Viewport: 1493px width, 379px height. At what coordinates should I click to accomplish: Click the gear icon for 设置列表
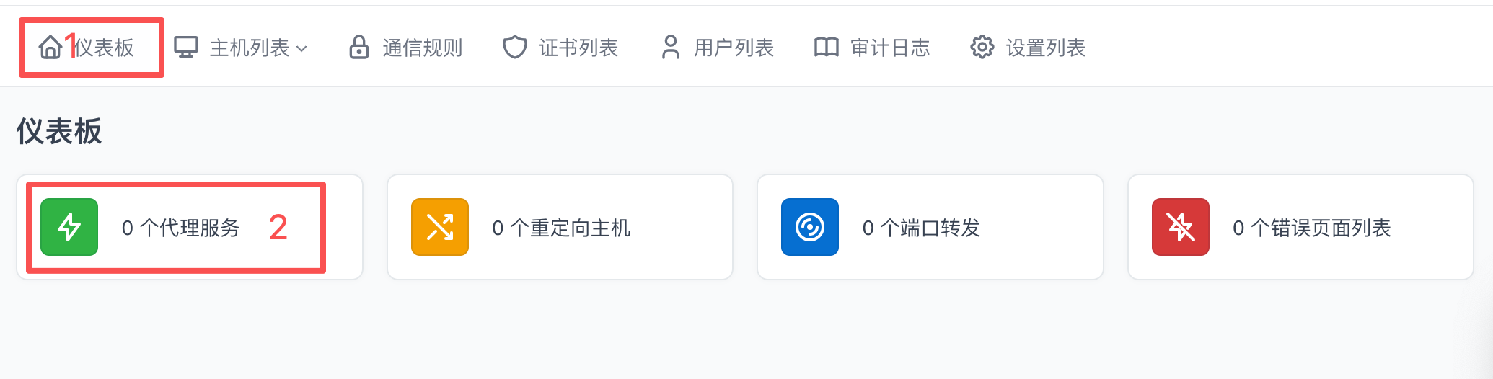[982, 48]
